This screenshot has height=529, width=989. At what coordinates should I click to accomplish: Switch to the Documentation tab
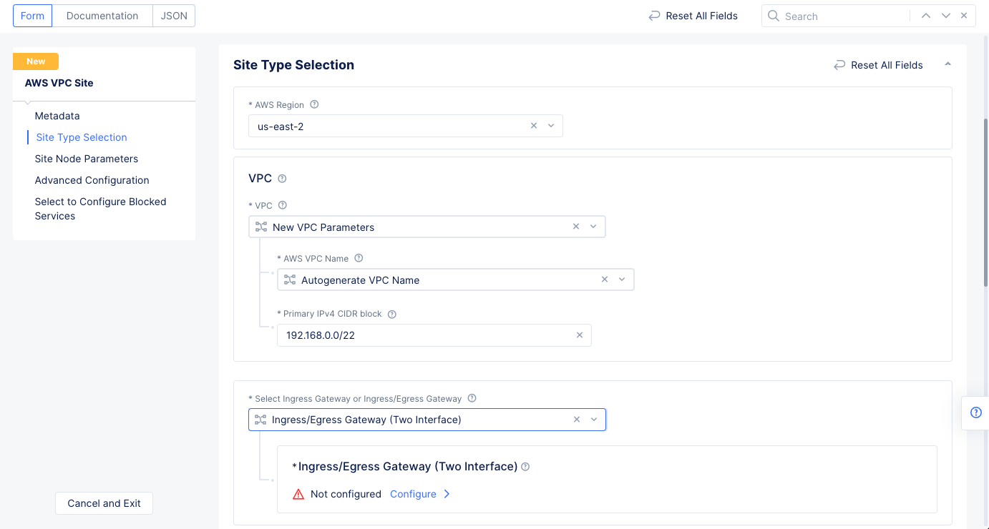[102, 15]
